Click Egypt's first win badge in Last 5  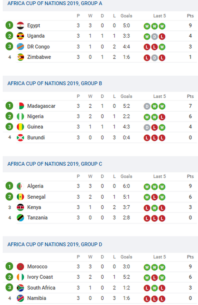click(x=147, y=26)
